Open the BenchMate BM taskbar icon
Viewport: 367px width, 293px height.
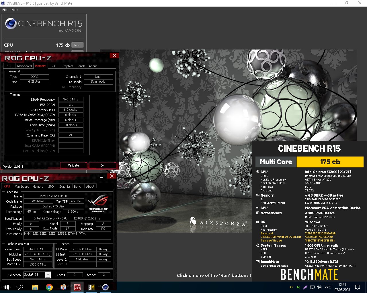tap(91, 287)
